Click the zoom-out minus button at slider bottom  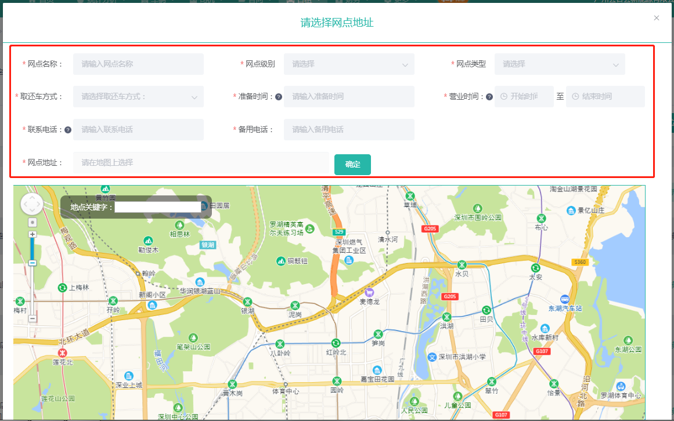33,318
